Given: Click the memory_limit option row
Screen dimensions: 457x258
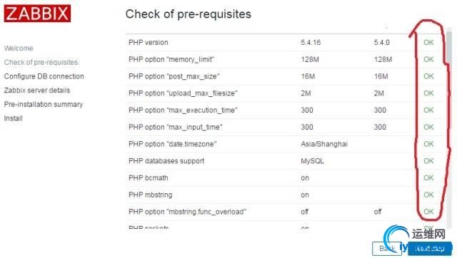Looking at the screenshot, I should tap(286, 59).
